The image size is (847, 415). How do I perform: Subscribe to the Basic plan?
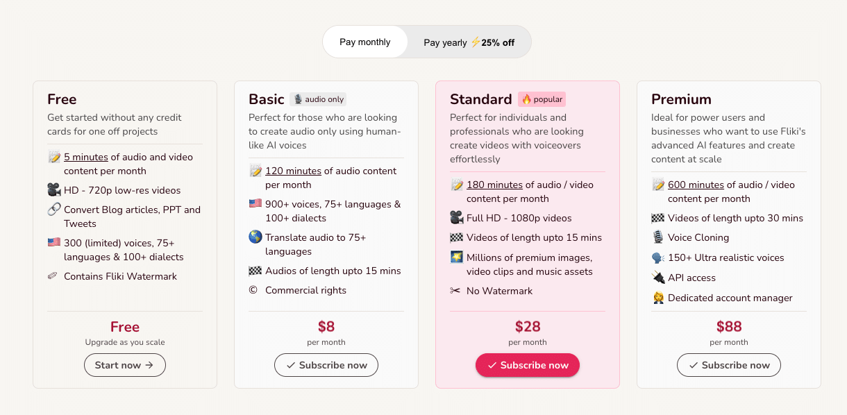point(326,365)
